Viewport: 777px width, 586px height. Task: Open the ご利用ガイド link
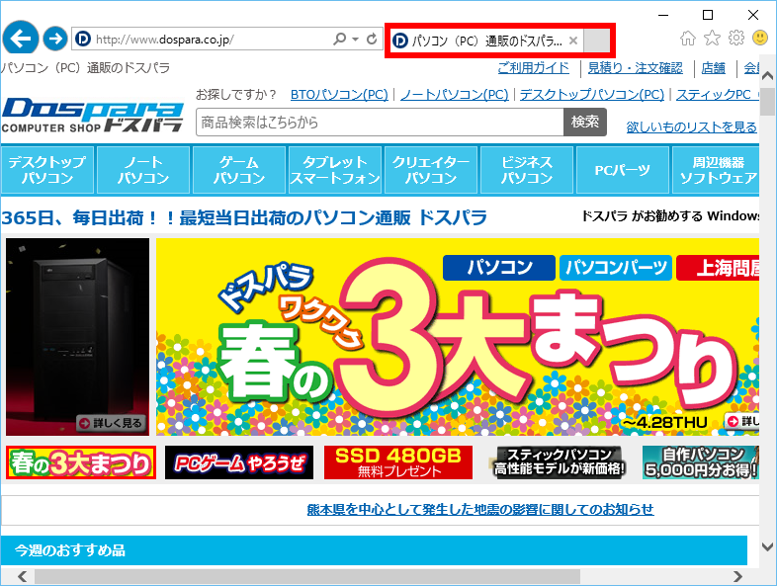(533, 68)
